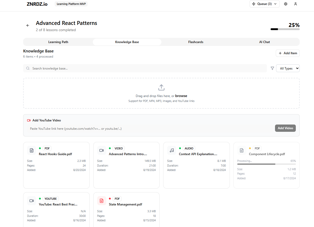Click the plus icon in Add Item button
Viewport: 314px width, 227px height.
(x=280, y=53)
